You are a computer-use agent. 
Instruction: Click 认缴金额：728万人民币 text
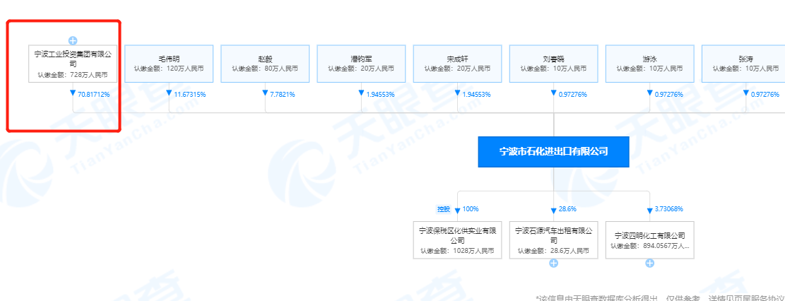tap(73, 76)
